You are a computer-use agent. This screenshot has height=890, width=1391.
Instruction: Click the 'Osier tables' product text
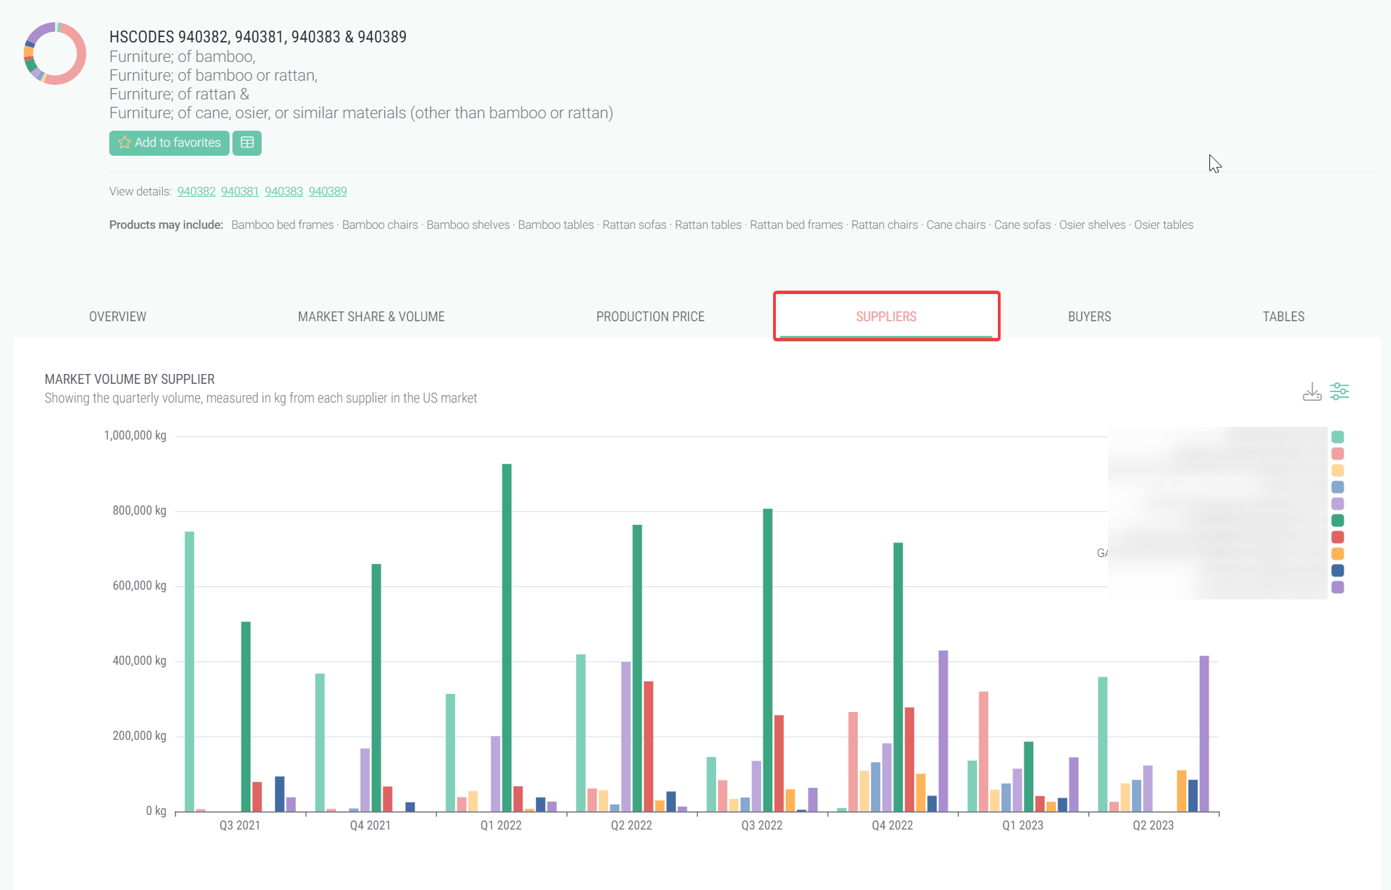point(1163,225)
